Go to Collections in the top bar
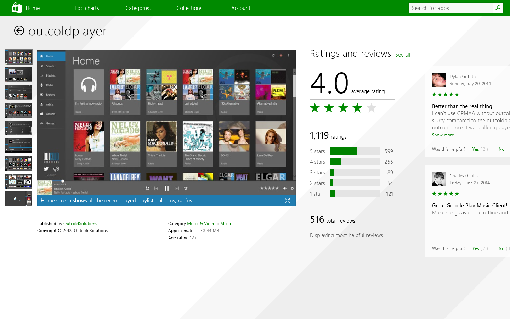Screen dimensions: 510x319 [189, 8]
